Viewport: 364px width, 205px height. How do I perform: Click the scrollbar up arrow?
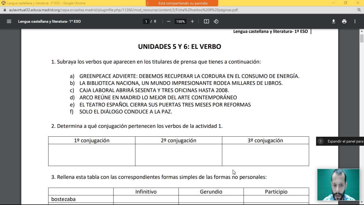[x=362, y=31]
